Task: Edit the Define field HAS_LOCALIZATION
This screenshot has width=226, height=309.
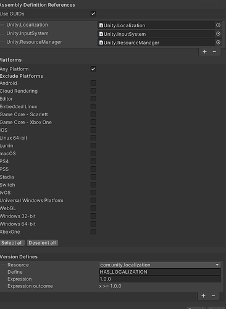Action: 160,272
